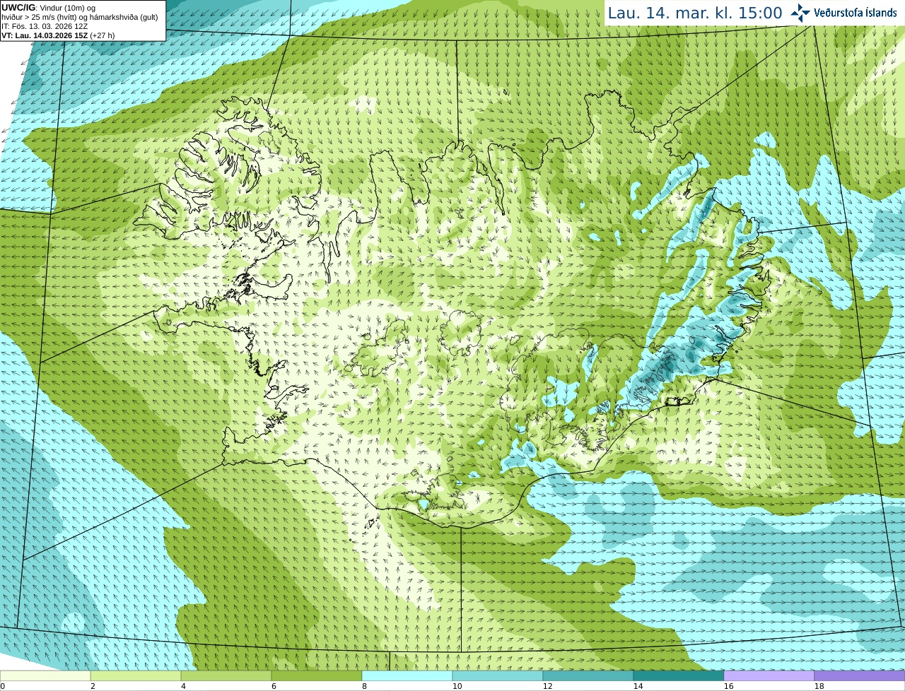The width and height of the screenshot is (905, 691).
Task: Click the Veðurstofa Íslands name text
Action: point(856,13)
